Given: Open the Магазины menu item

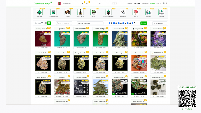Looking at the screenshot, I should coord(145,3).
